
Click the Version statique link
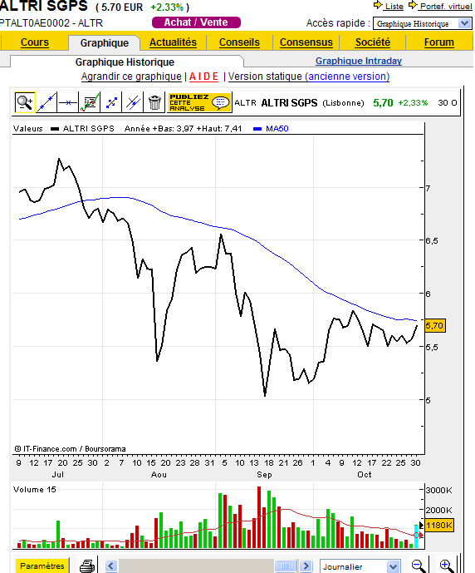pyautogui.click(x=265, y=77)
